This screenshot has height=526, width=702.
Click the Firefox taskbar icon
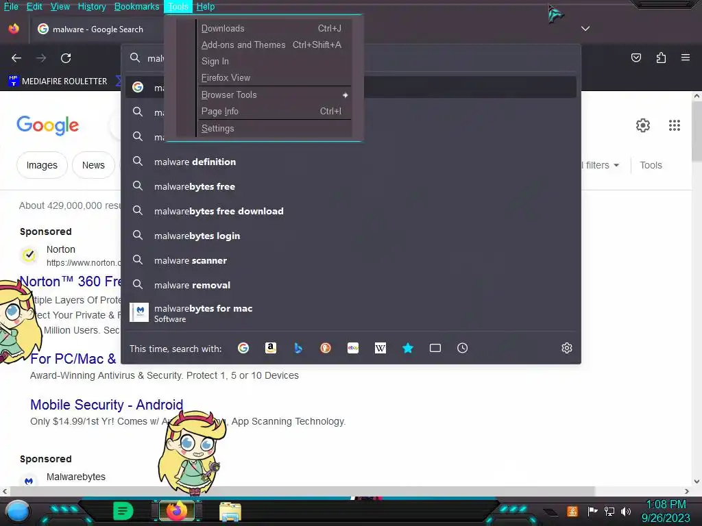[x=177, y=511]
